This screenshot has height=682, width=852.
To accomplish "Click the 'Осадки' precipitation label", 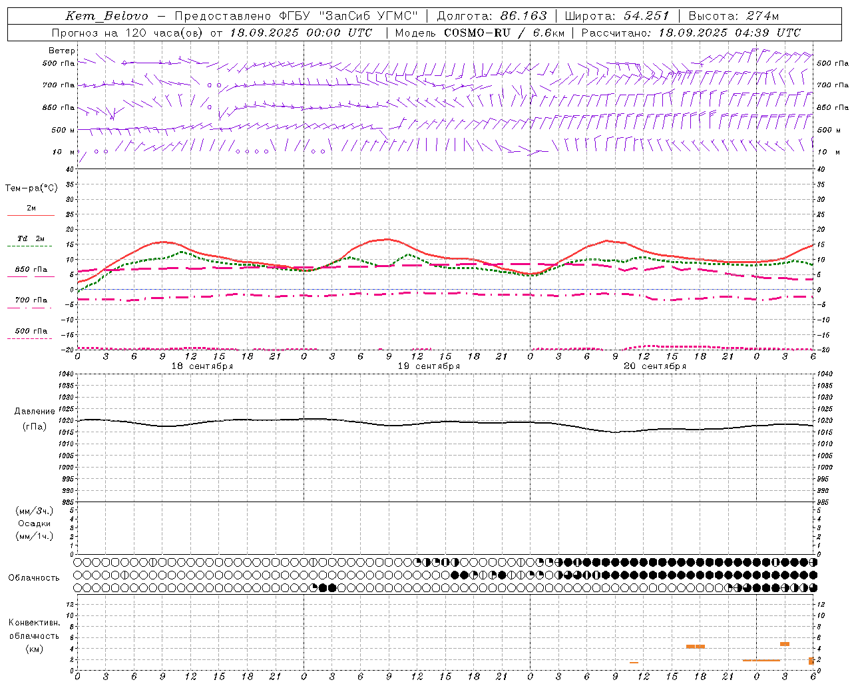I will (x=35, y=523).
